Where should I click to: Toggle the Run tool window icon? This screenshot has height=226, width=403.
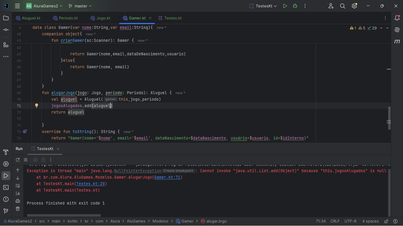point(6,176)
